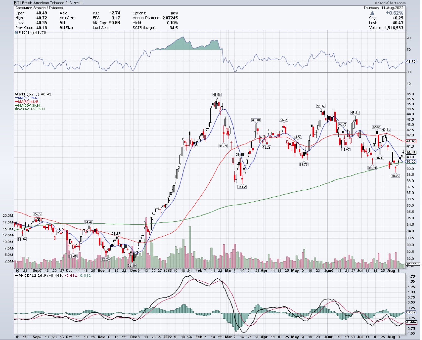Click the 40.33 price label
422x340 pixels.
379,158
